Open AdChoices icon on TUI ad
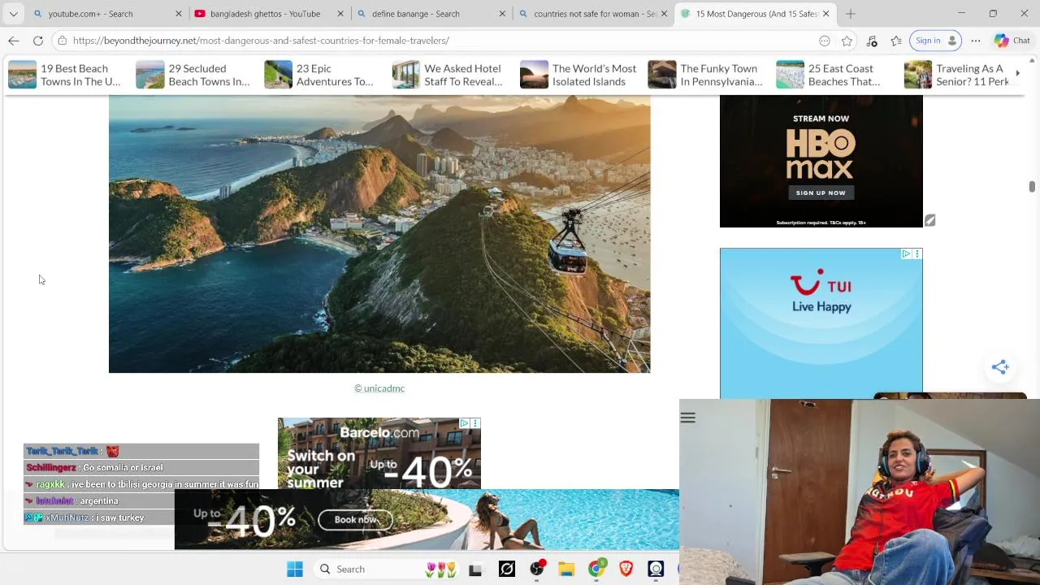Image resolution: width=1040 pixels, height=585 pixels. point(906,254)
